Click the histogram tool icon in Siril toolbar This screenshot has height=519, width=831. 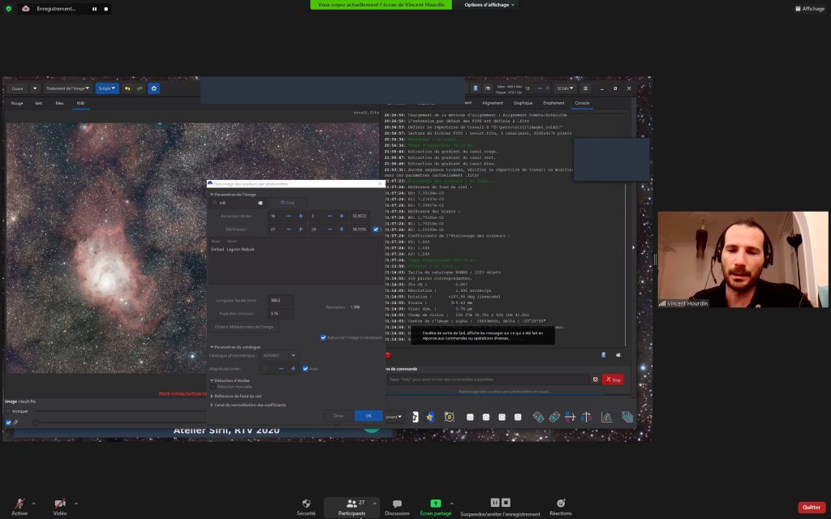pos(607,418)
